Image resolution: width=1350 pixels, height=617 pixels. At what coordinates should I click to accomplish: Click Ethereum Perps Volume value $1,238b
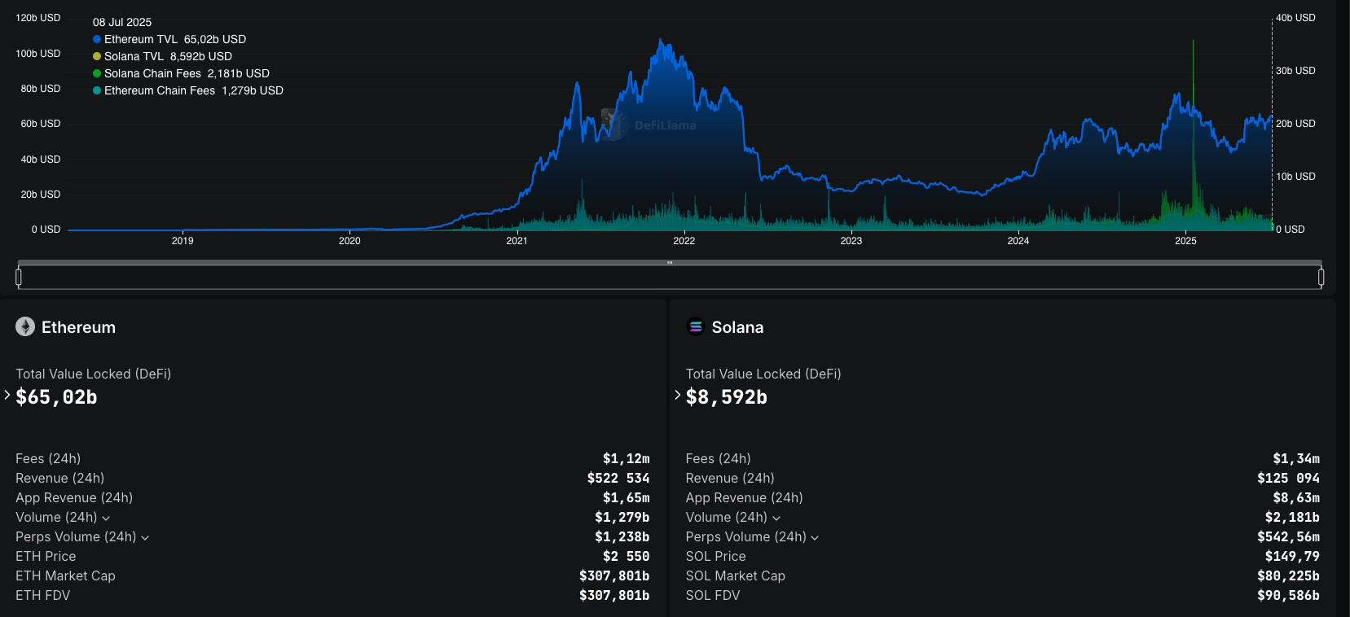point(622,537)
